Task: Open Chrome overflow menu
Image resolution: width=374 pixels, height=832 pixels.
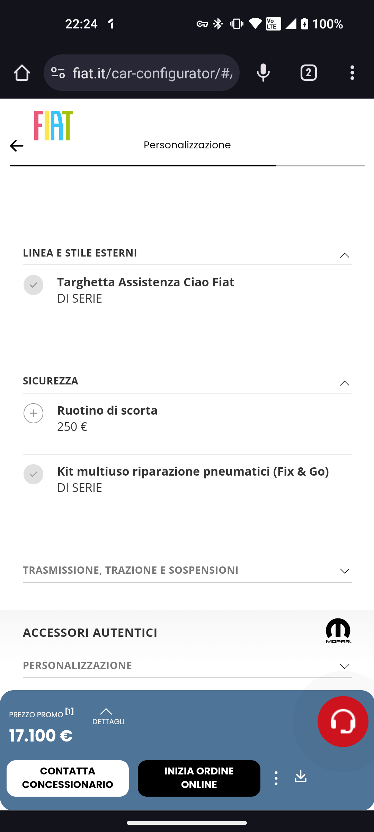Action: 352,73
